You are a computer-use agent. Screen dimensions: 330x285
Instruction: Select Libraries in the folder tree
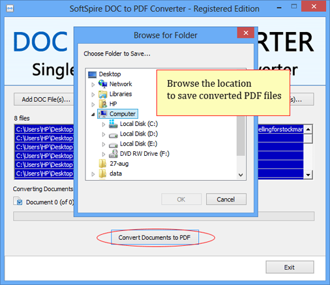point(121,94)
